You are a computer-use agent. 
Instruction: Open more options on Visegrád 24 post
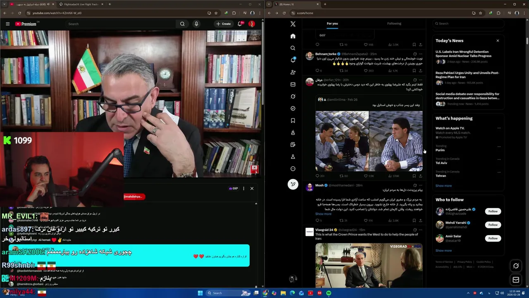point(421,230)
